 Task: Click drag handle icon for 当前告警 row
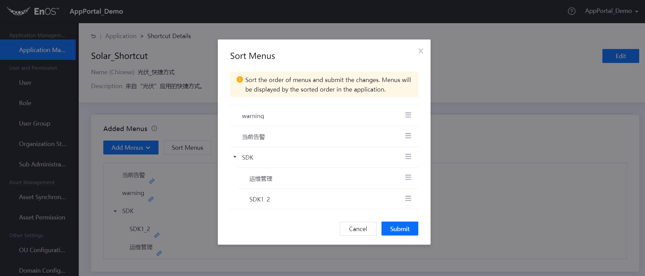(x=408, y=136)
